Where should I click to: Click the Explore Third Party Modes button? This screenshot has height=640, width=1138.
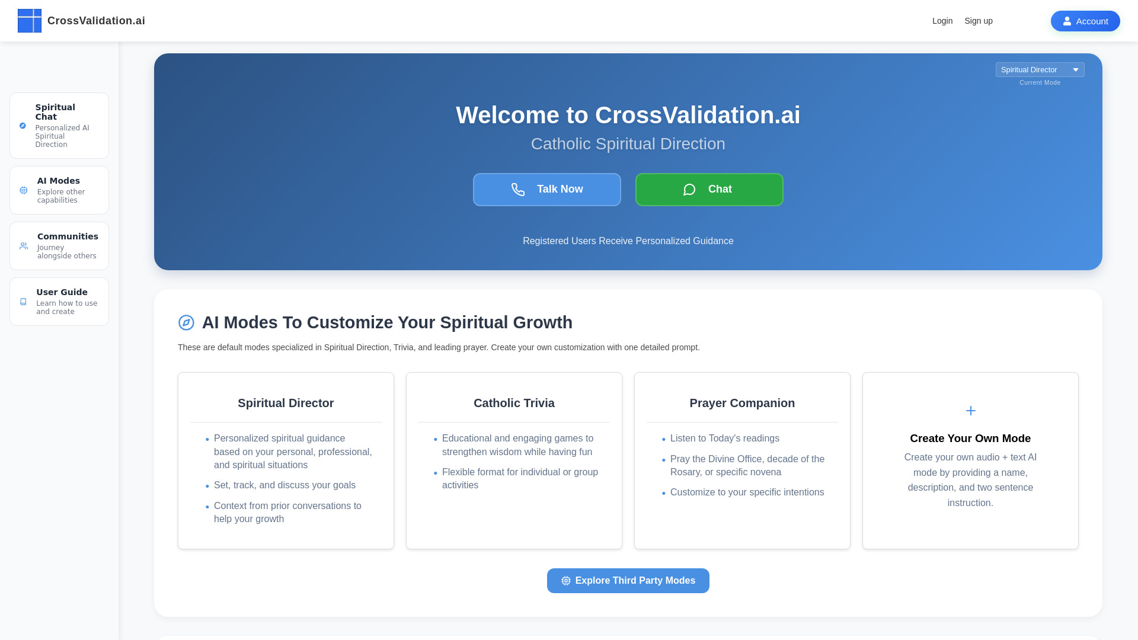[x=628, y=580]
